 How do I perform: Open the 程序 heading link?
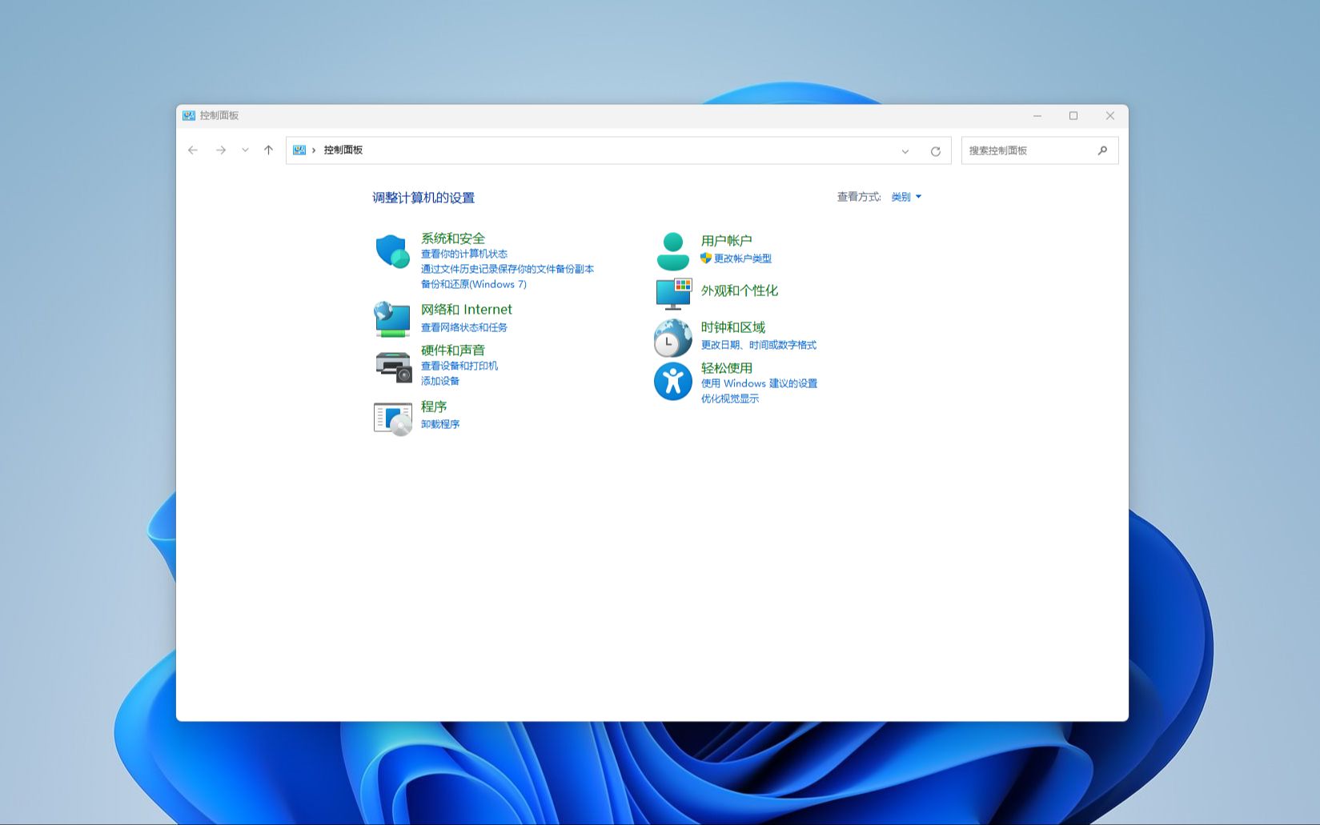(434, 406)
